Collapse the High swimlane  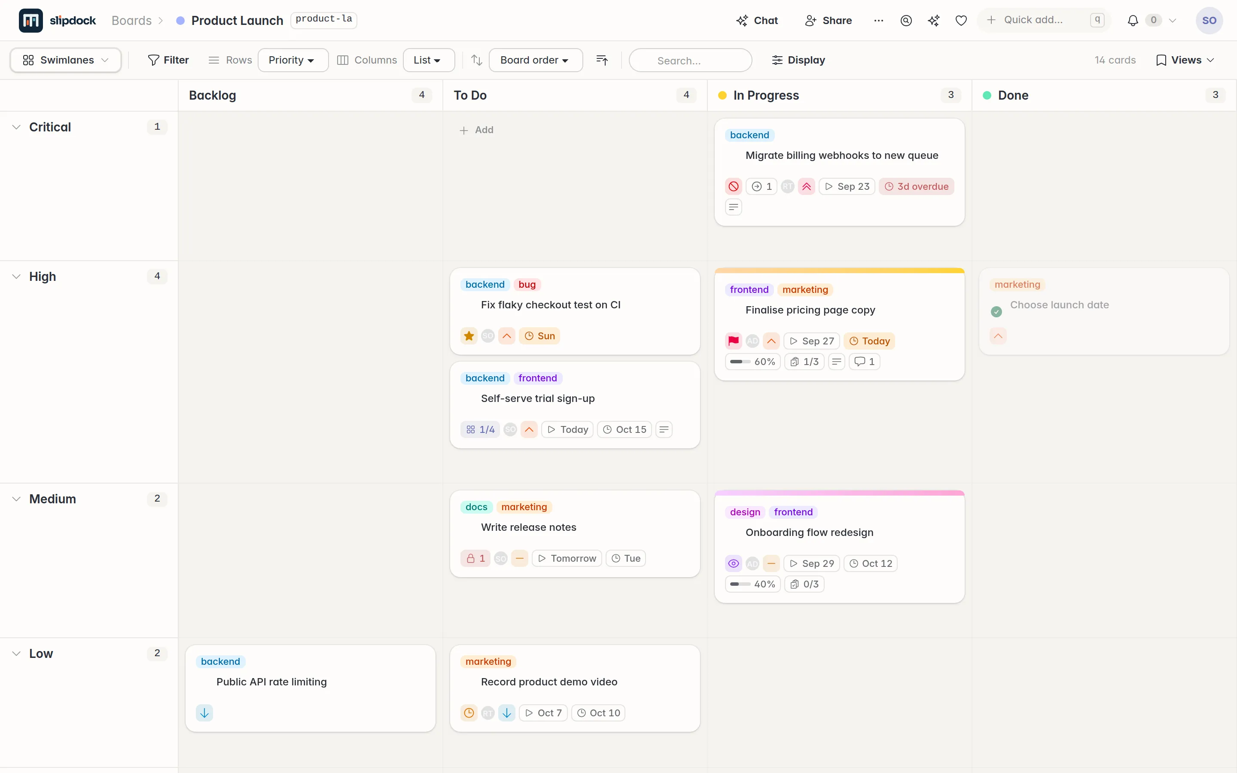[16, 277]
